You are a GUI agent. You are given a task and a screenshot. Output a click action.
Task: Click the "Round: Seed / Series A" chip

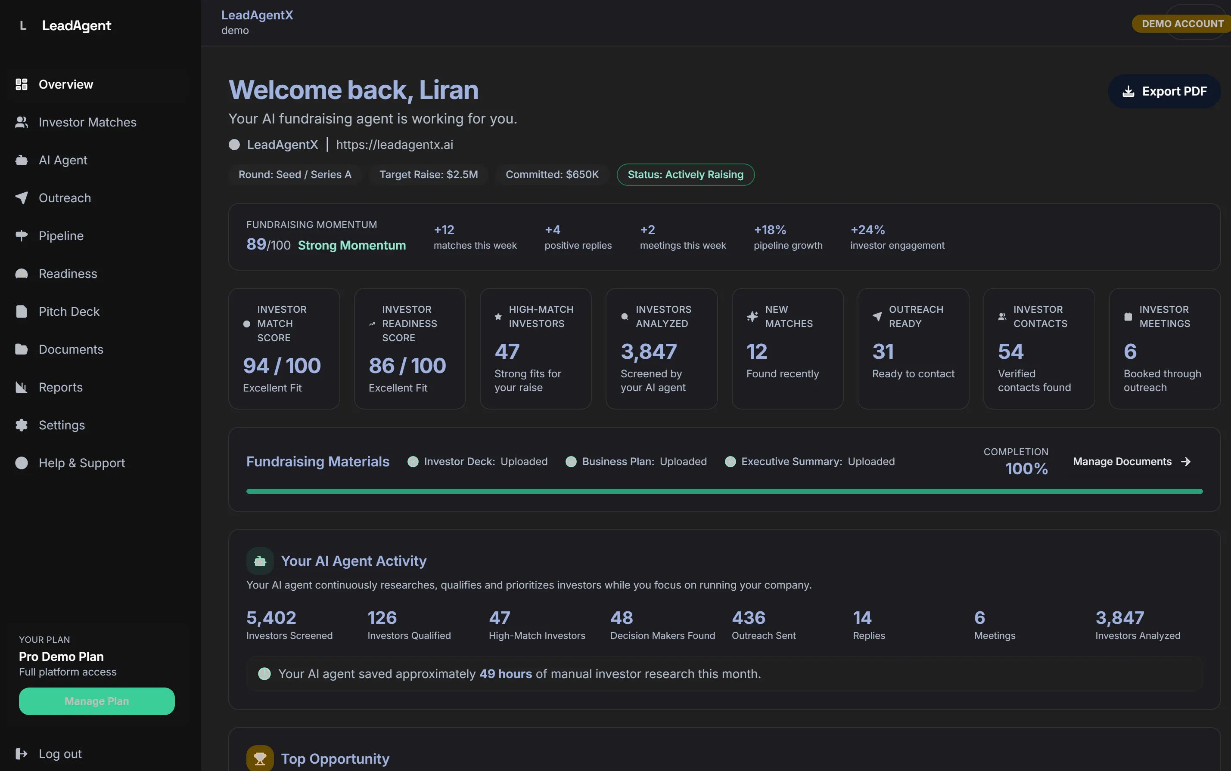[295, 174]
